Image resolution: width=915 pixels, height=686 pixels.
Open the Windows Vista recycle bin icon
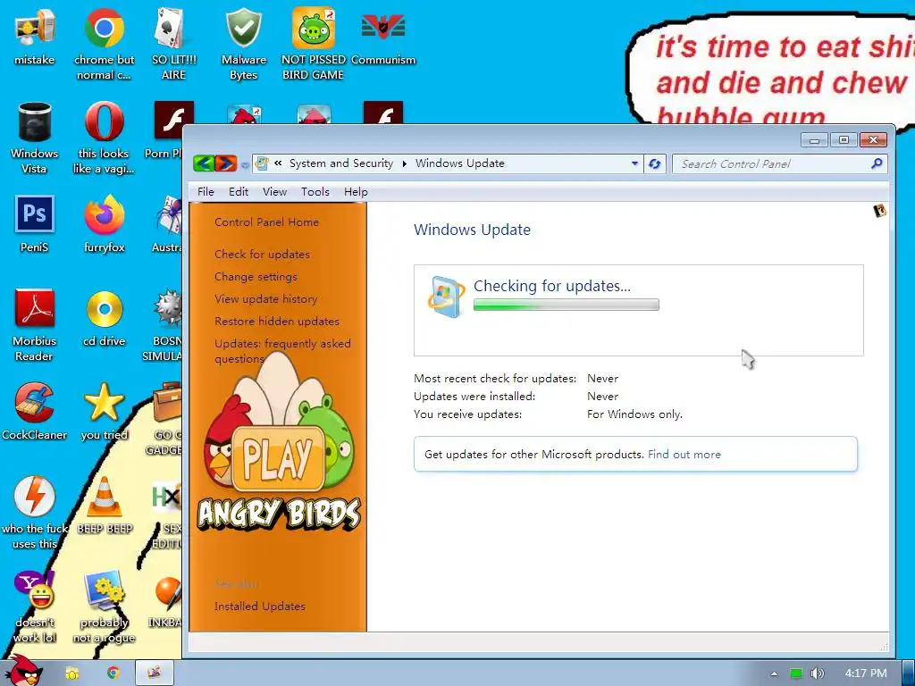click(35, 138)
